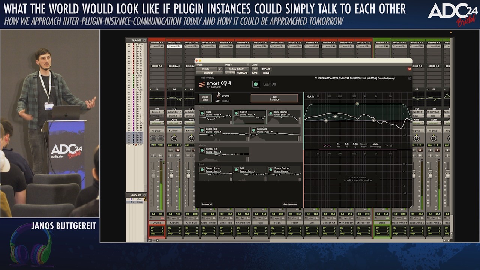Click the headphones band solo icon
This screenshot has width=480, height=270.
(387, 145)
